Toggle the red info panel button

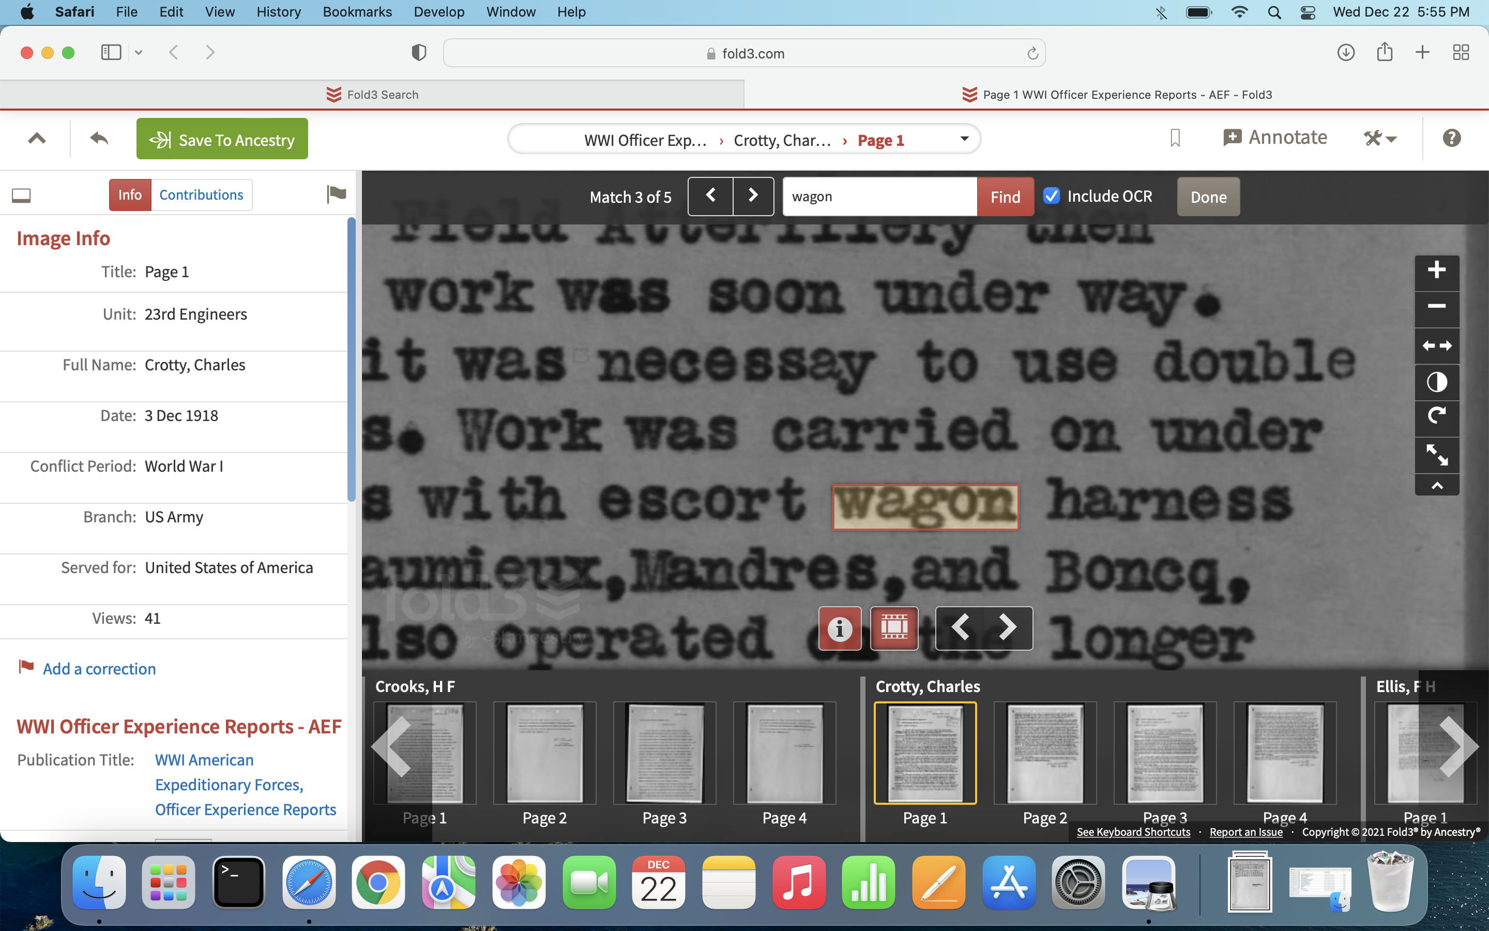[x=839, y=628]
